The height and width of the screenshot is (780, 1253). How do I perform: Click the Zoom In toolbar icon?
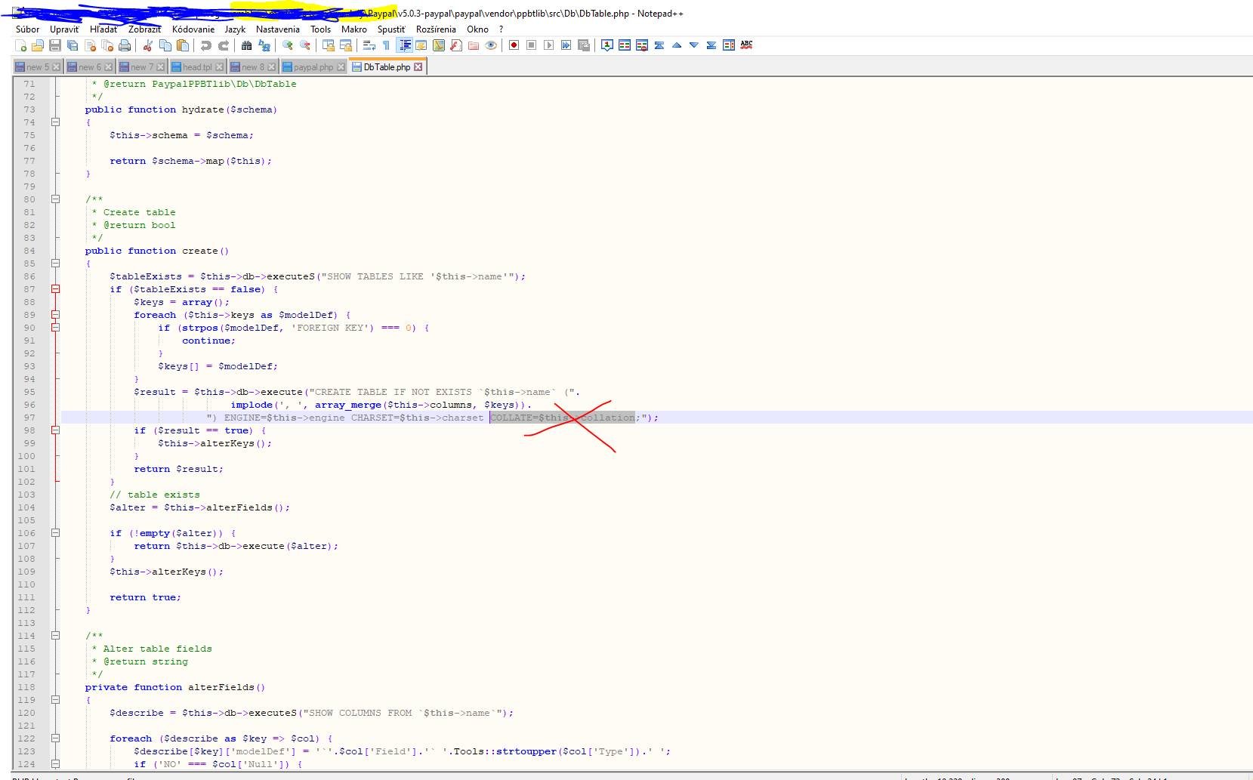click(x=288, y=45)
